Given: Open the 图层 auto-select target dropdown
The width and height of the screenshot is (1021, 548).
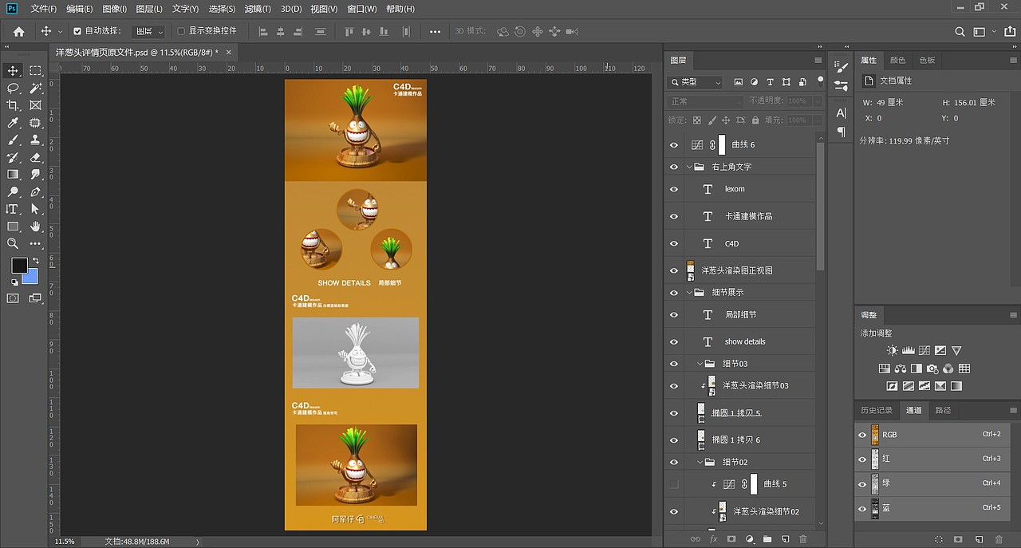Looking at the screenshot, I should coord(149,32).
